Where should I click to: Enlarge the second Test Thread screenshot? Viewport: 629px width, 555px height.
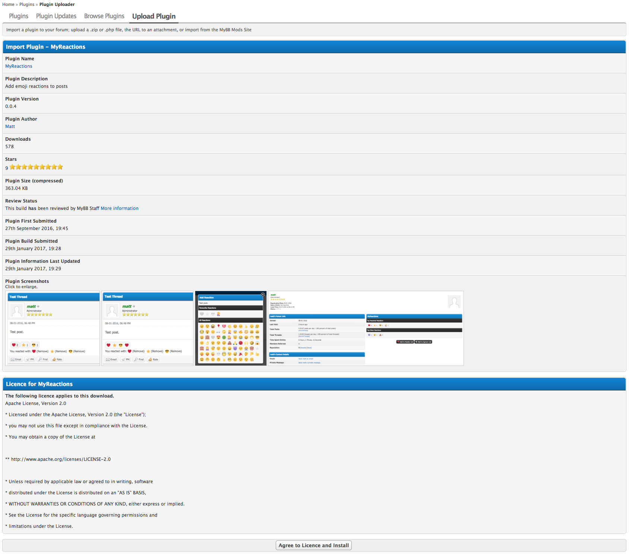(148, 328)
